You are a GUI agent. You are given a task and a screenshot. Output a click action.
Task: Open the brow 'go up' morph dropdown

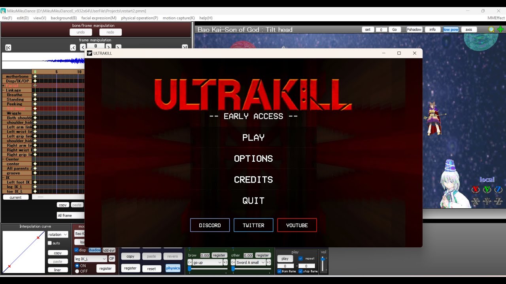tap(208, 262)
